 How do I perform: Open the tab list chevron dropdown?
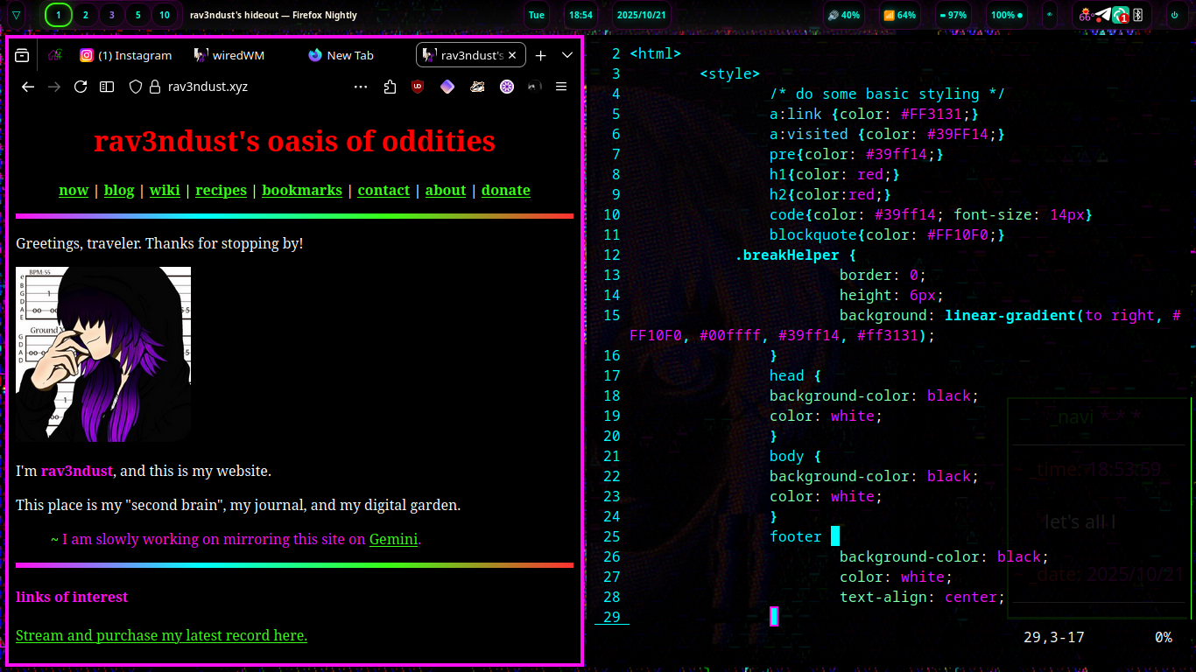566,54
